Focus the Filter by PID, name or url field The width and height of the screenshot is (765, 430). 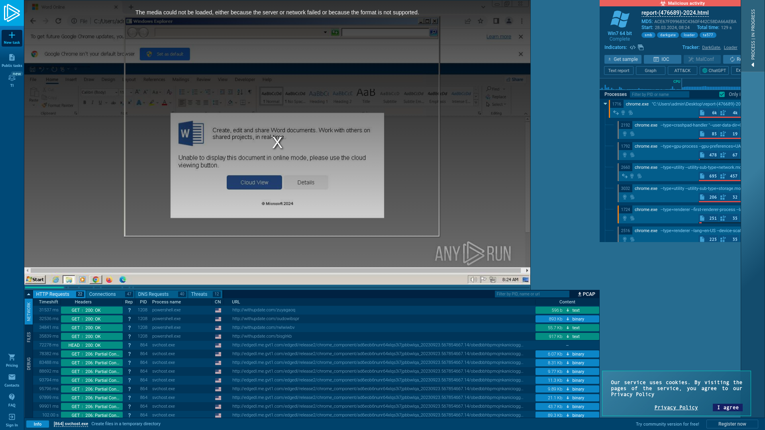point(532,294)
